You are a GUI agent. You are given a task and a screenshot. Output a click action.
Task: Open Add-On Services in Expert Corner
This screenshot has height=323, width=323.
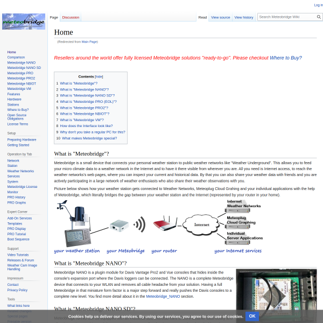click(19, 219)
